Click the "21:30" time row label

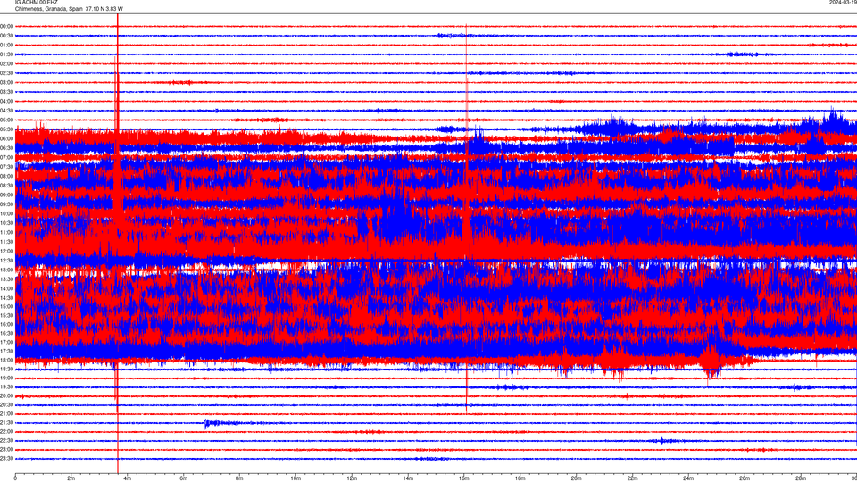click(x=6, y=423)
